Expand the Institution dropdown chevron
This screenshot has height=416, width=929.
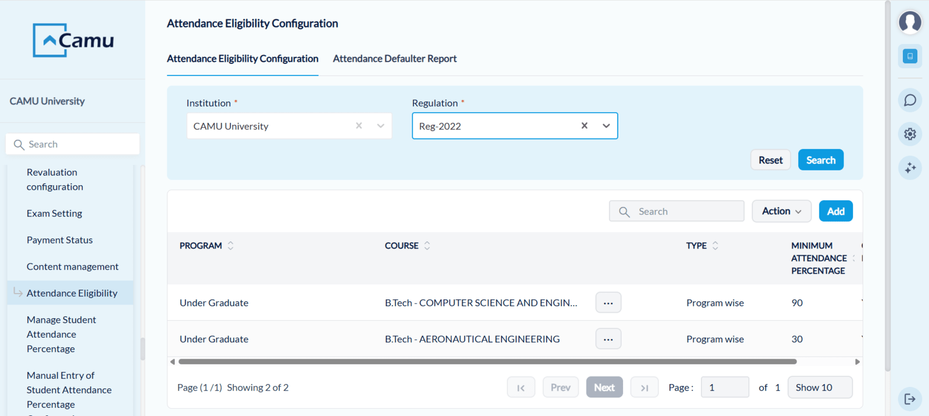(x=381, y=126)
